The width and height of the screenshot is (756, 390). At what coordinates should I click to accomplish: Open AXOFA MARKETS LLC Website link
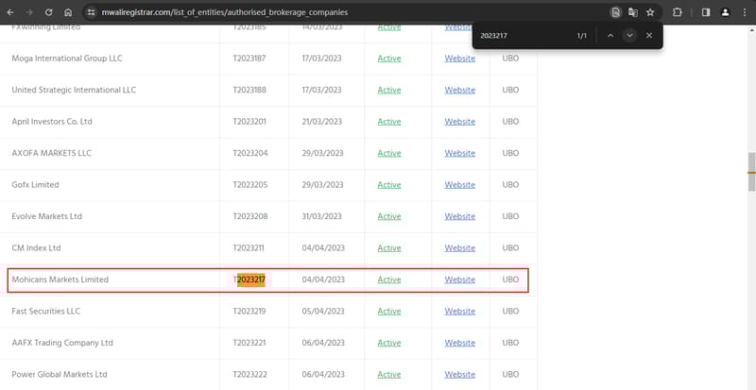459,153
